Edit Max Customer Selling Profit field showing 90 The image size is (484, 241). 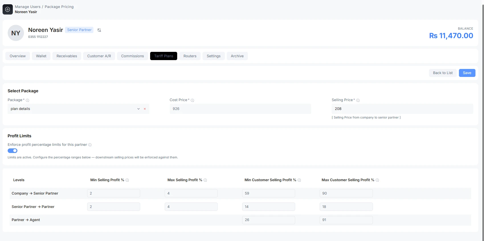[346, 193]
